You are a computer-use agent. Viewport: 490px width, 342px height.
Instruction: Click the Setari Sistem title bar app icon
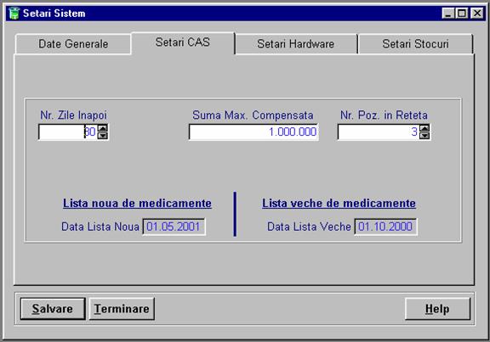[x=14, y=14]
